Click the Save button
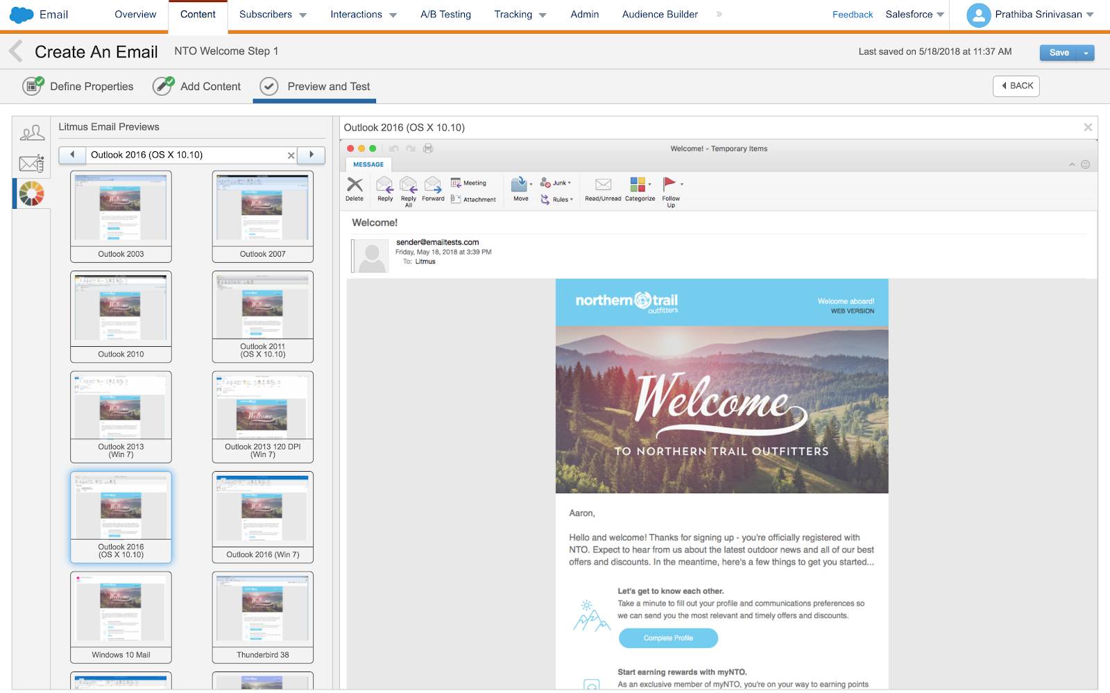The height and width of the screenshot is (693, 1110). tap(1059, 53)
